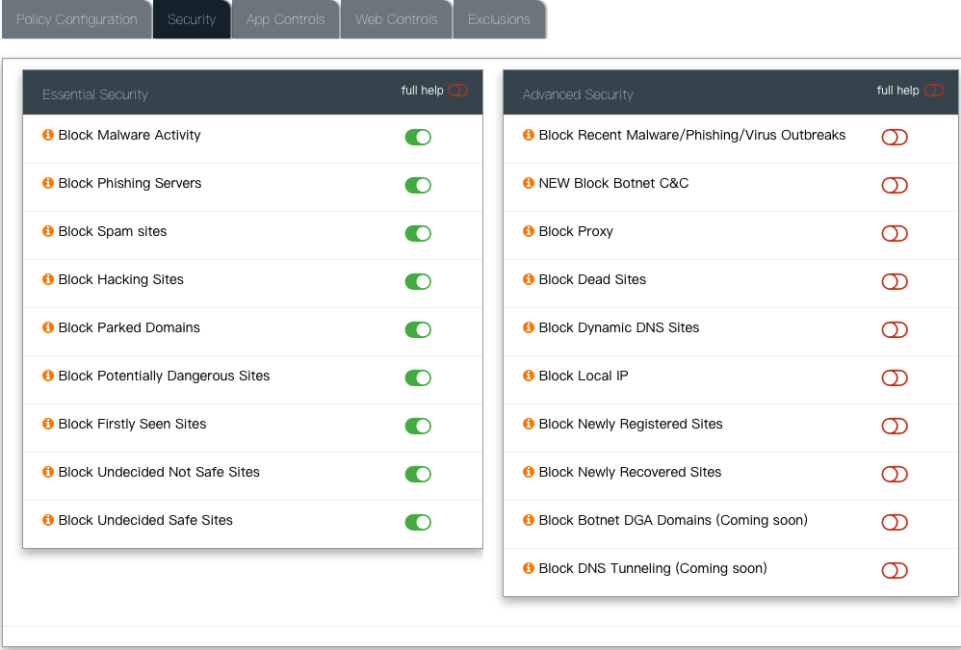Open info icon for Block Parked Domains
This screenshot has height=650, width=961.
(48, 327)
